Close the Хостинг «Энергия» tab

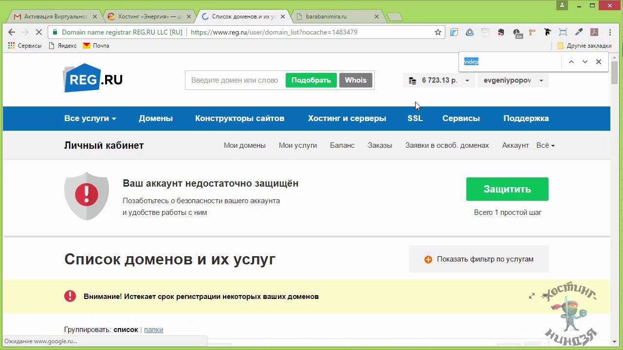[x=189, y=17]
